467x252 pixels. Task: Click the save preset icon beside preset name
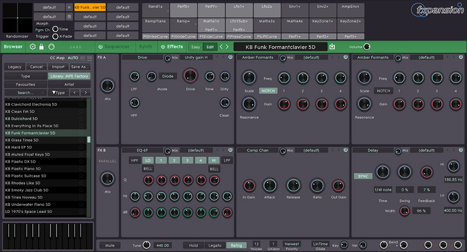333,47
